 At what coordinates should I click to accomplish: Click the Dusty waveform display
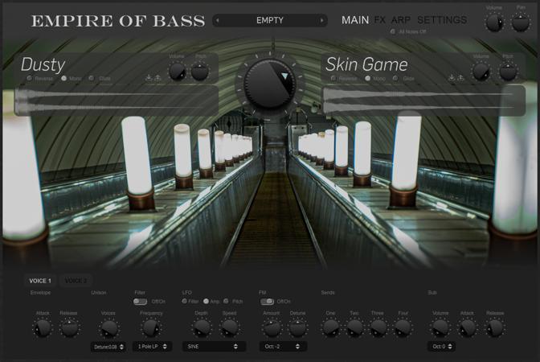coord(117,100)
